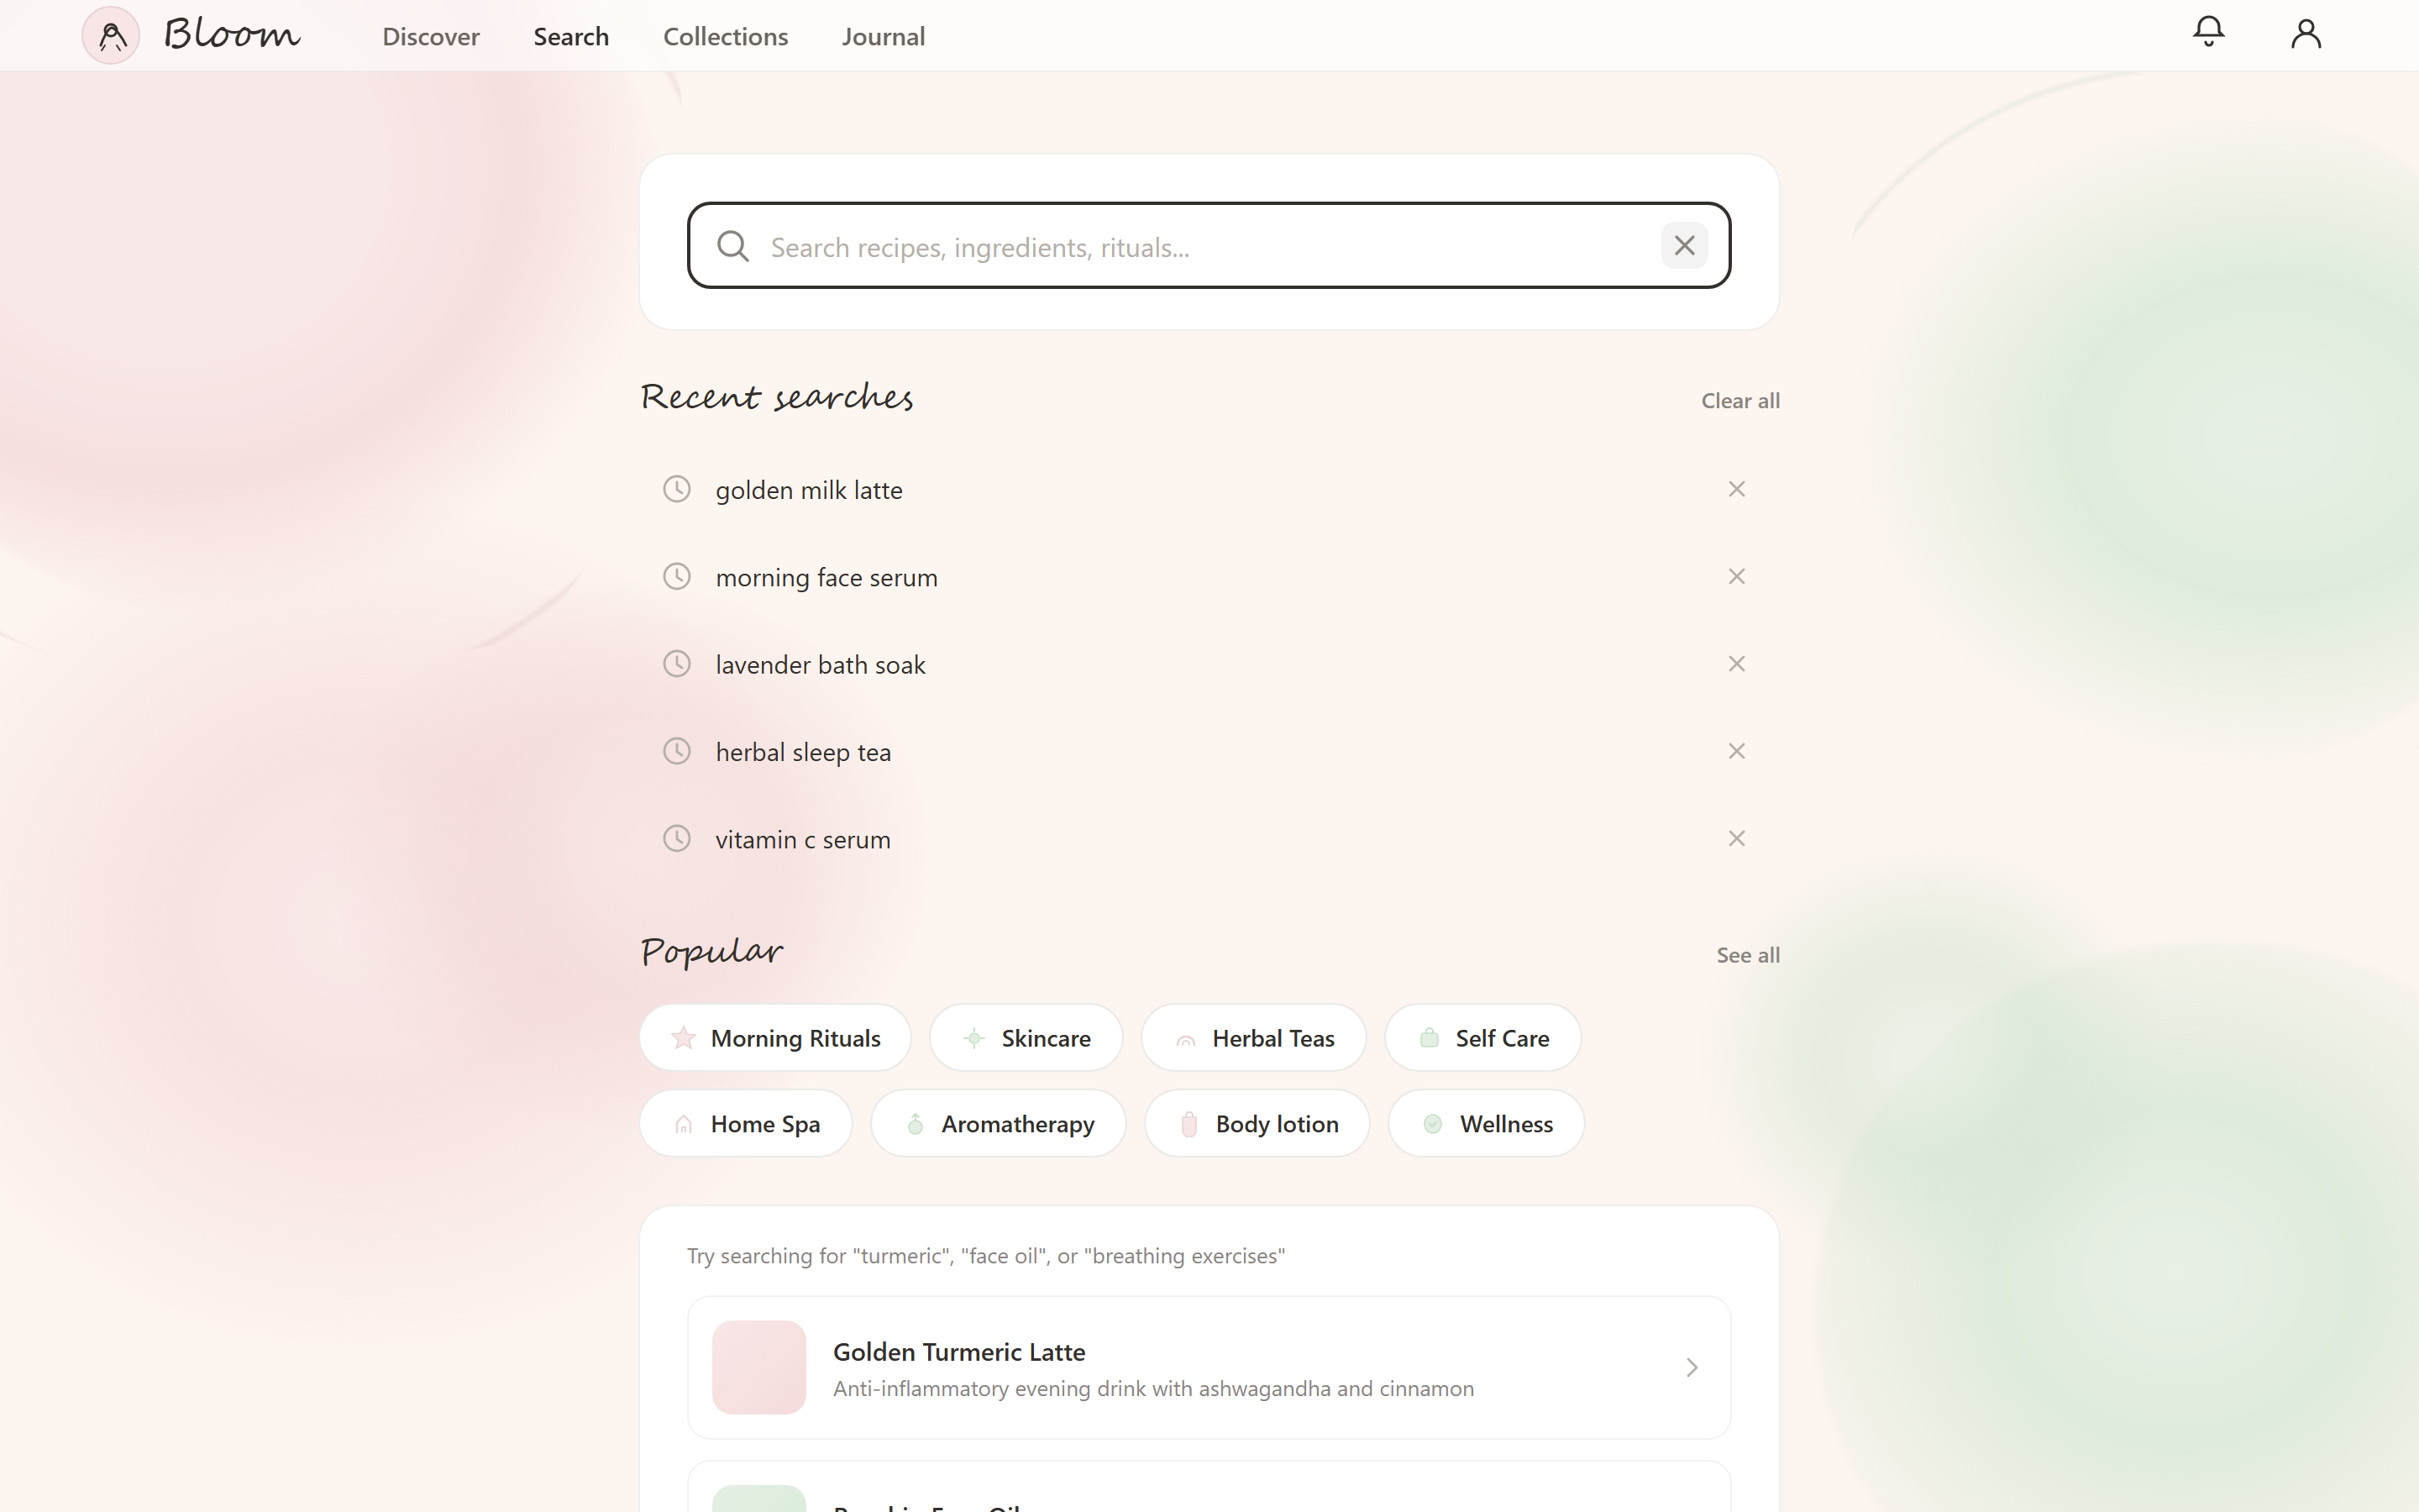Remove 'vitamin c serum' recent search
2419x1512 pixels.
(x=1736, y=838)
